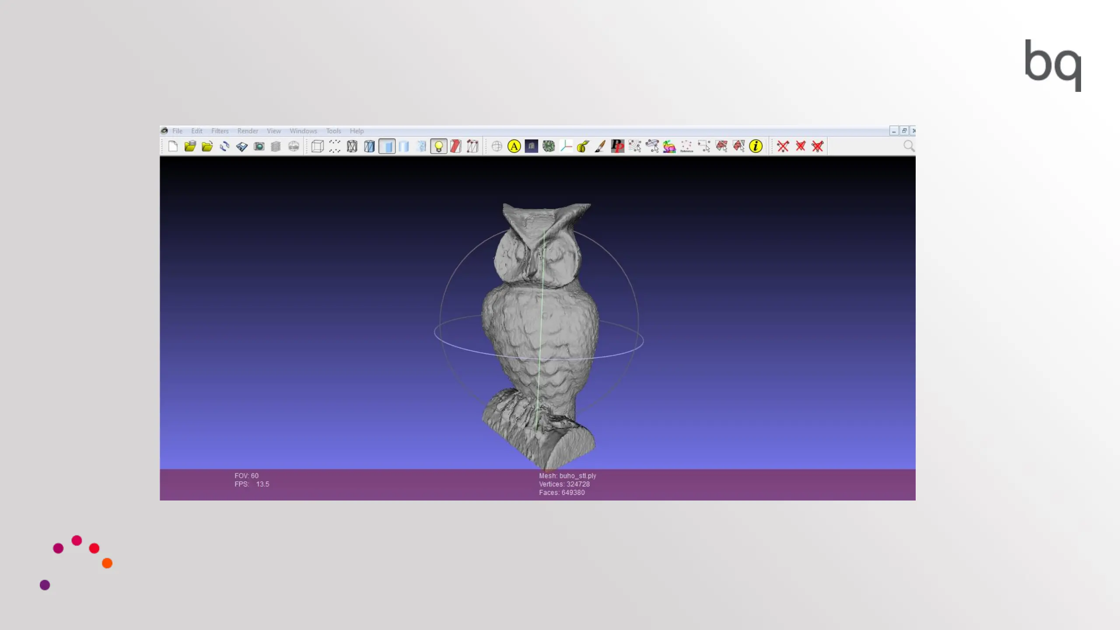Create a new empty project
This screenshot has width=1120, height=630.
(173, 146)
